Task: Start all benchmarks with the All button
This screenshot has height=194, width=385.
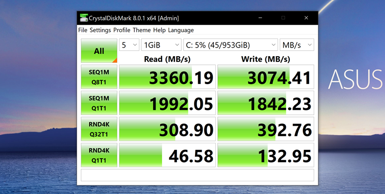Action: pyautogui.click(x=99, y=51)
